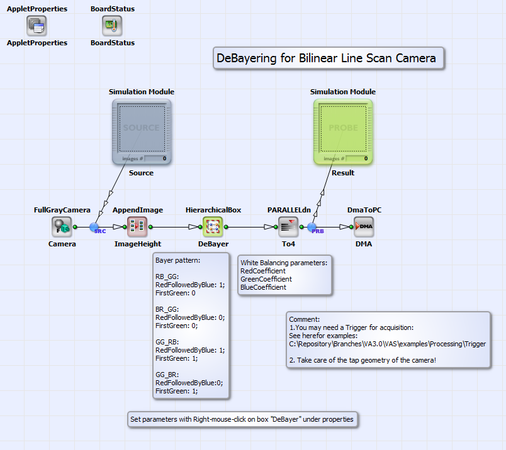Select the White Balancing parameters note
The width and height of the screenshot is (506, 450).
coord(284,275)
